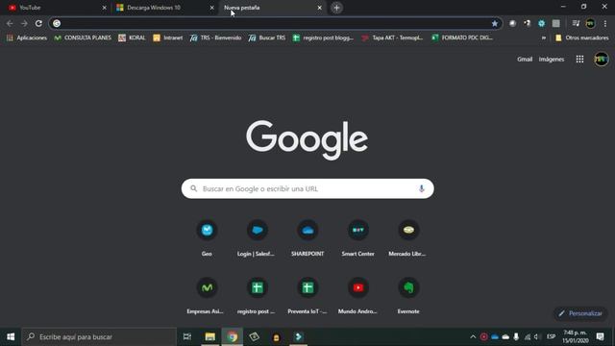Open FORMATO PDC bookmark
The height and width of the screenshot is (346, 615).
click(462, 38)
